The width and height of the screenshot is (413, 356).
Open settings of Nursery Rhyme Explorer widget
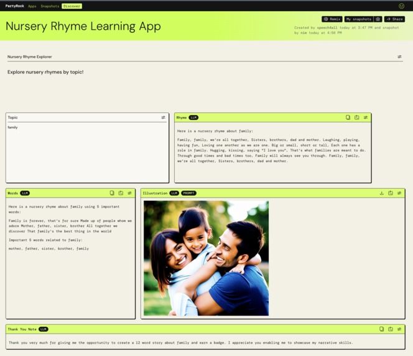[x=399, y=57]
